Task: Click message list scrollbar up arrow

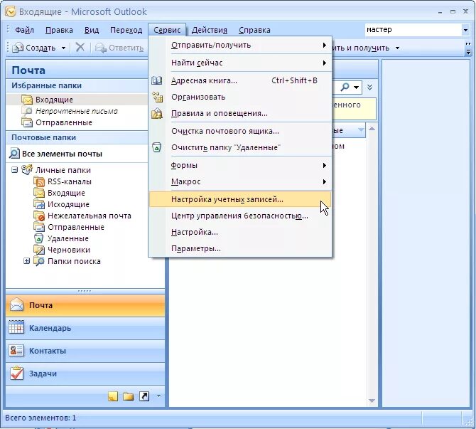Action: pos(372,129)
